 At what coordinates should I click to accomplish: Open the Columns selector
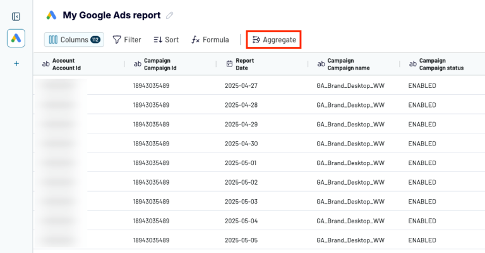[74, 39]
